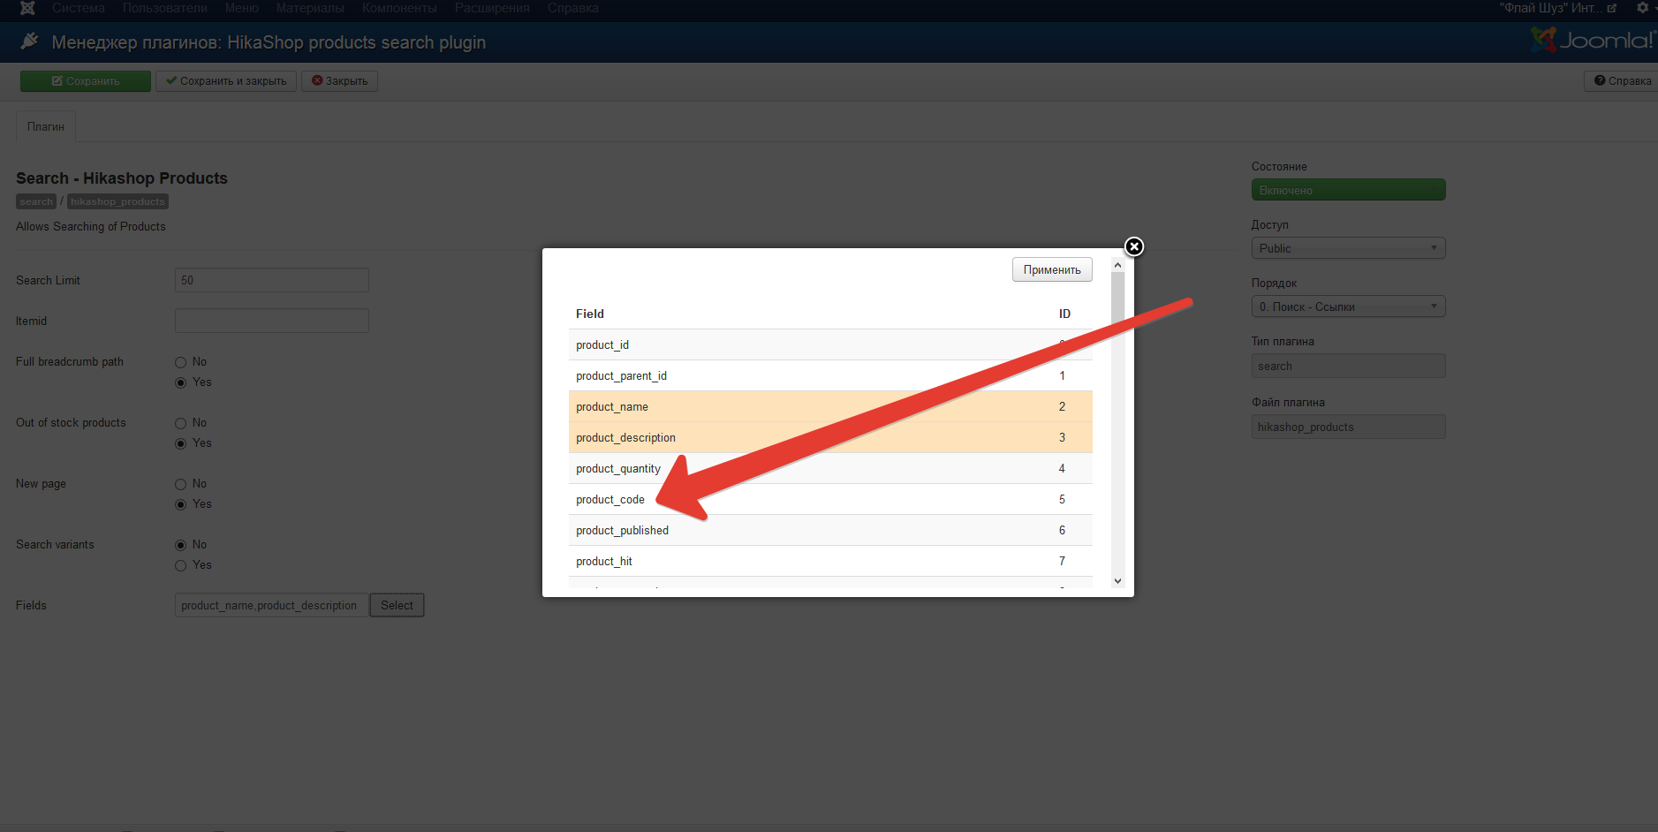
Task: Click the Select button next to Fields
Action: (397, 605)
